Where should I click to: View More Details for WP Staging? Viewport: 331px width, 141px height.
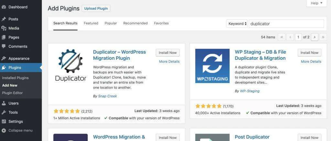tap(311, 61)
